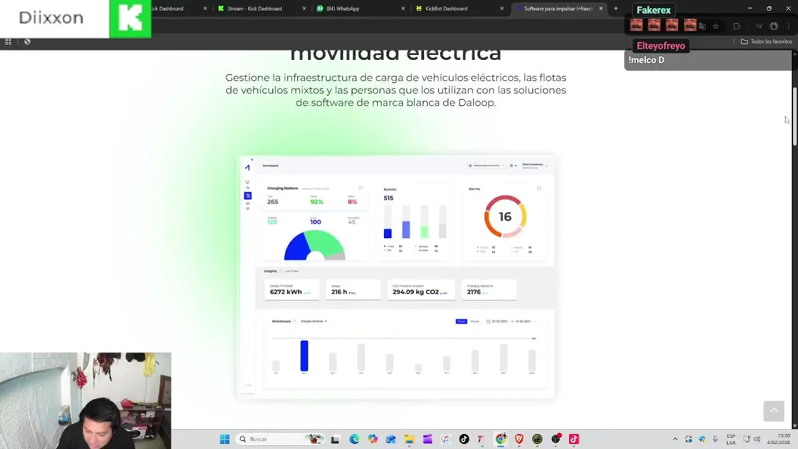Click the Fakerex chat username

coord(653,10)
